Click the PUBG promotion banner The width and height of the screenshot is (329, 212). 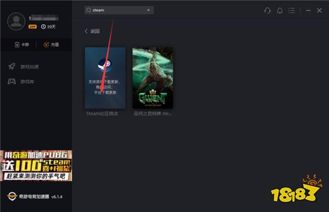36,165
